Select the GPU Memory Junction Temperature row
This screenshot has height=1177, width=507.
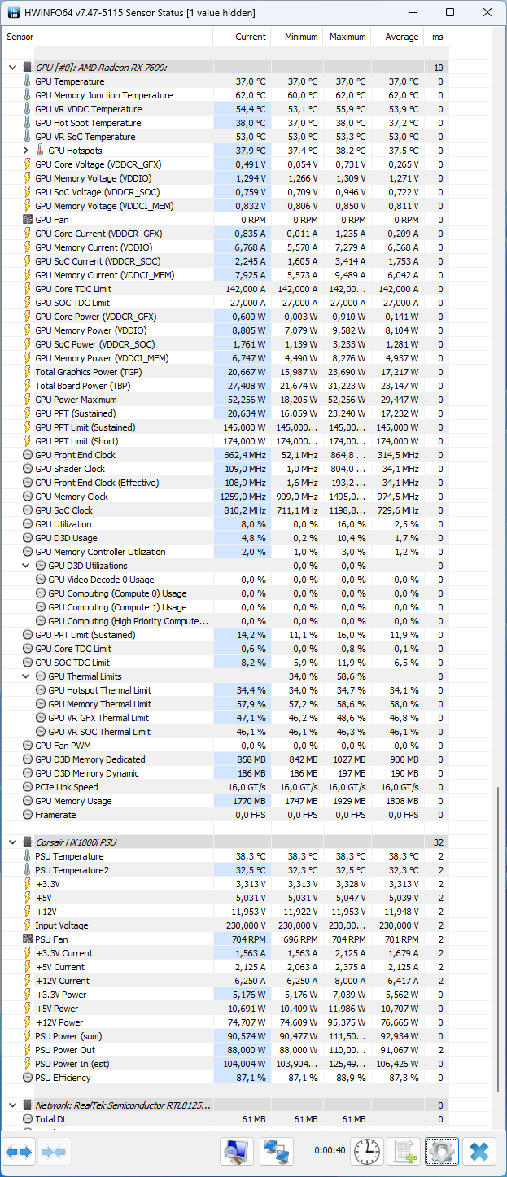point(225,95)
